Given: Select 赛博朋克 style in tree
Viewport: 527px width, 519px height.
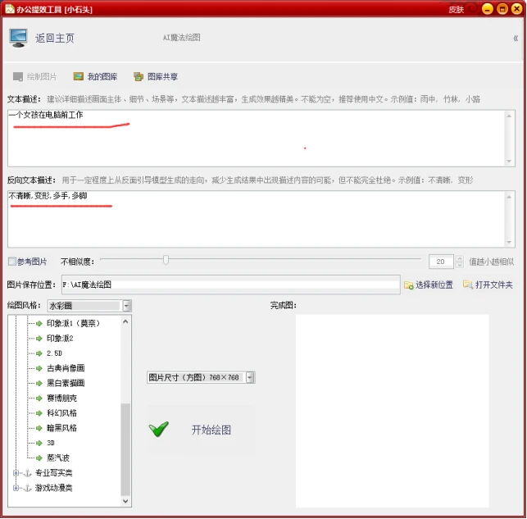Looking at the screenshot, I should 61,398.
